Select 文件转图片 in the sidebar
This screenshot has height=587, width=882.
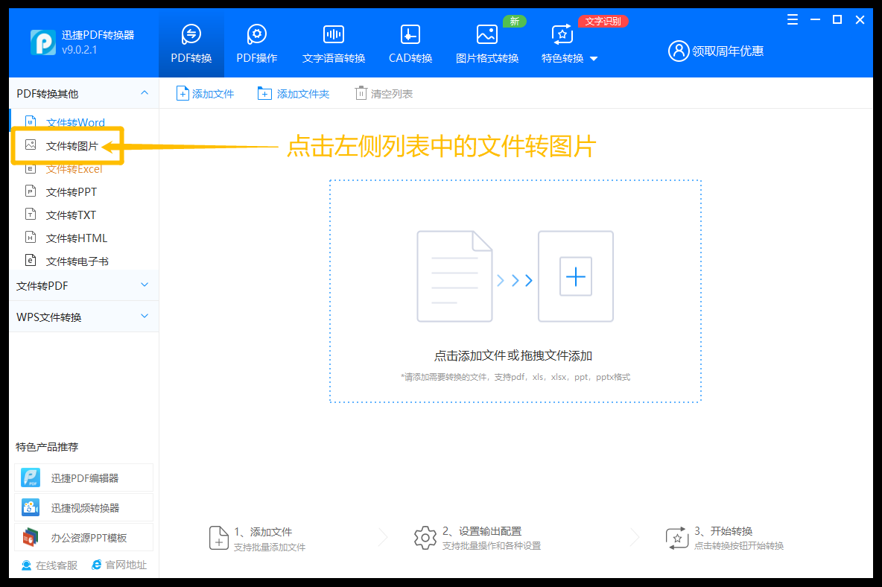click(x=72, y=145)
